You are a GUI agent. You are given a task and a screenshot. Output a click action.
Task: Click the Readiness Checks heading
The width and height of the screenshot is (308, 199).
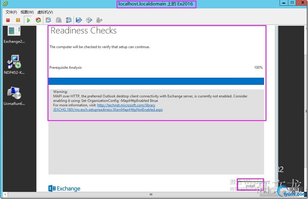tap(84, 30)
